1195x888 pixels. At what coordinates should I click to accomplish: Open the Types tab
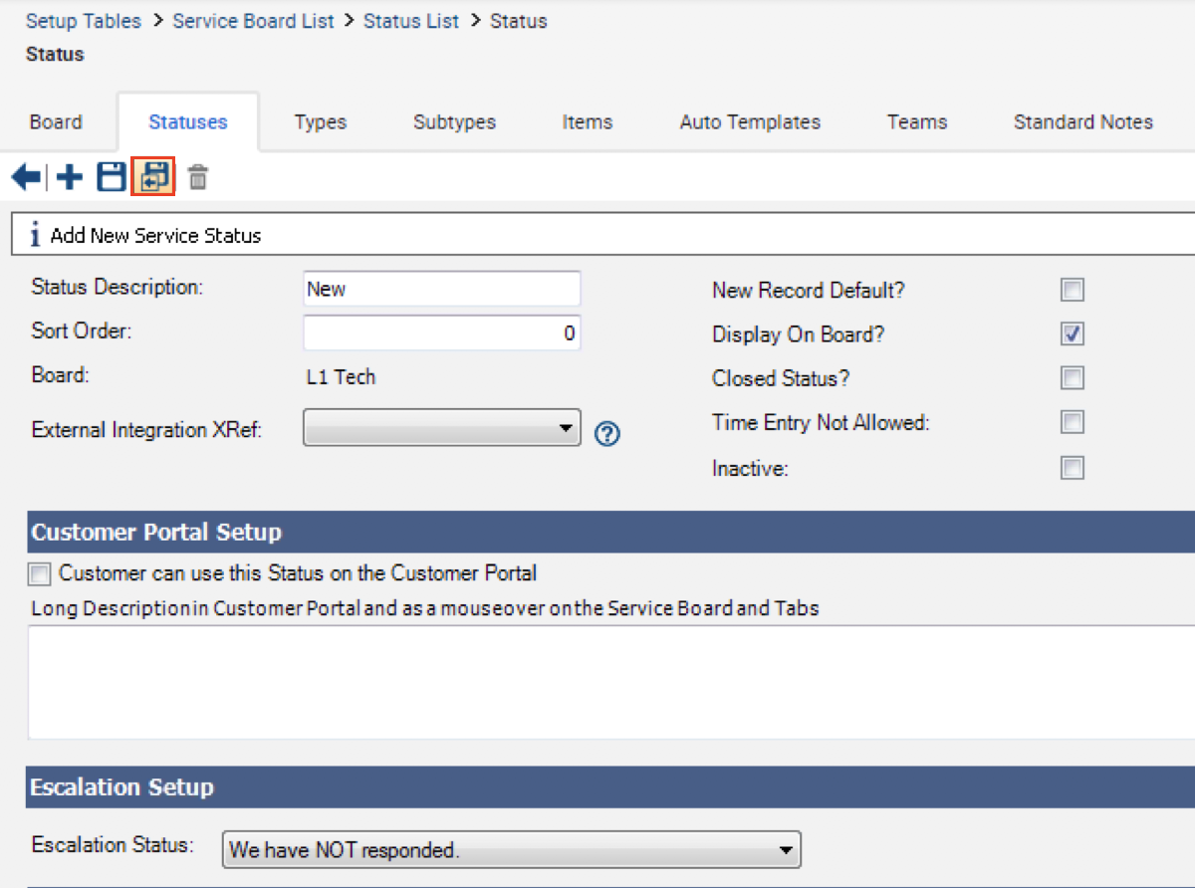pyautogui.click(x=321, y=122)
